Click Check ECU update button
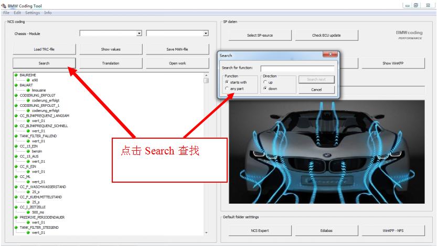Screen dimensions: 437x246 pyautogui.click(x=326, y=35)
